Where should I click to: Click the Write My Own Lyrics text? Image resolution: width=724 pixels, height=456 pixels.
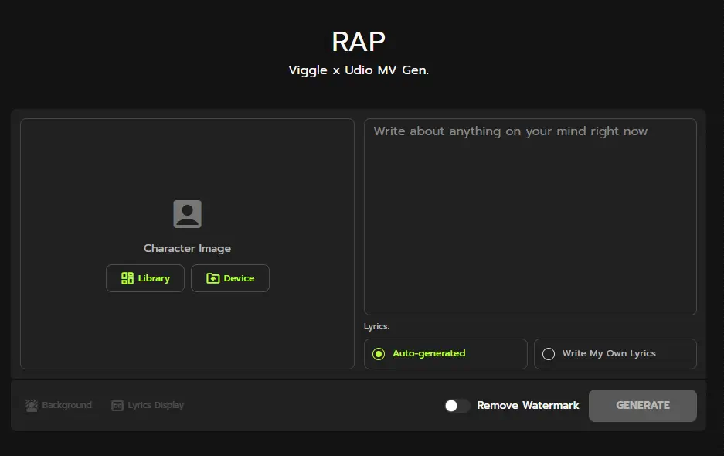click(x=609, y=353)
